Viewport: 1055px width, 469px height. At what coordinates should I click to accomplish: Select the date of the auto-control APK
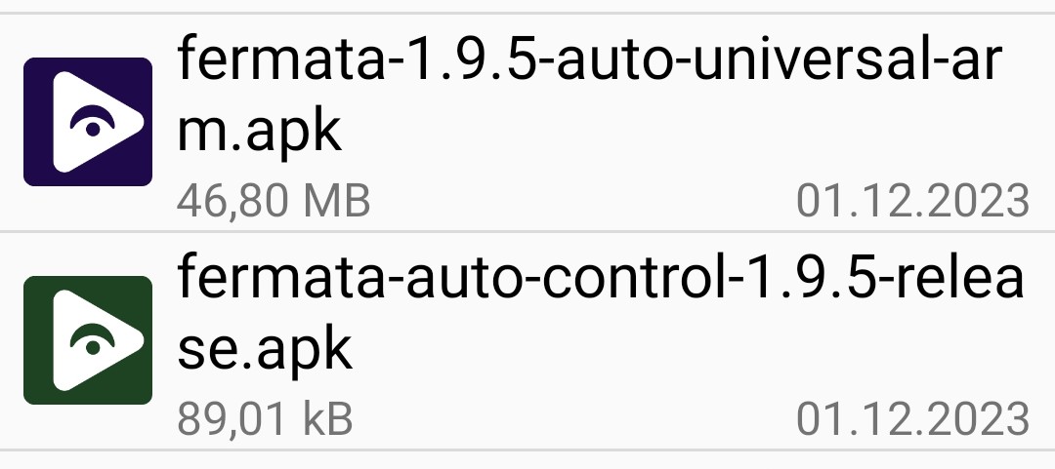[x=913, y=418]
